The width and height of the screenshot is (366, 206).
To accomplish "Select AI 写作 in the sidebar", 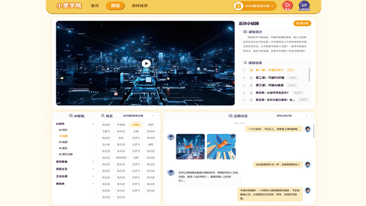I will (63, 130).
